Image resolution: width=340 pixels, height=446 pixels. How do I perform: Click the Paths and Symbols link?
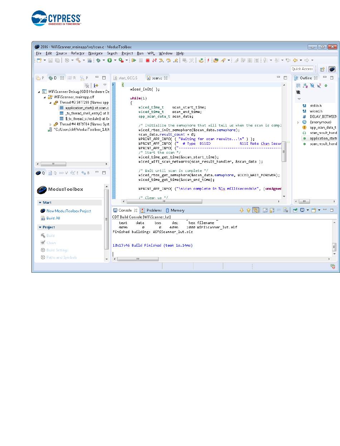[62, 257]
